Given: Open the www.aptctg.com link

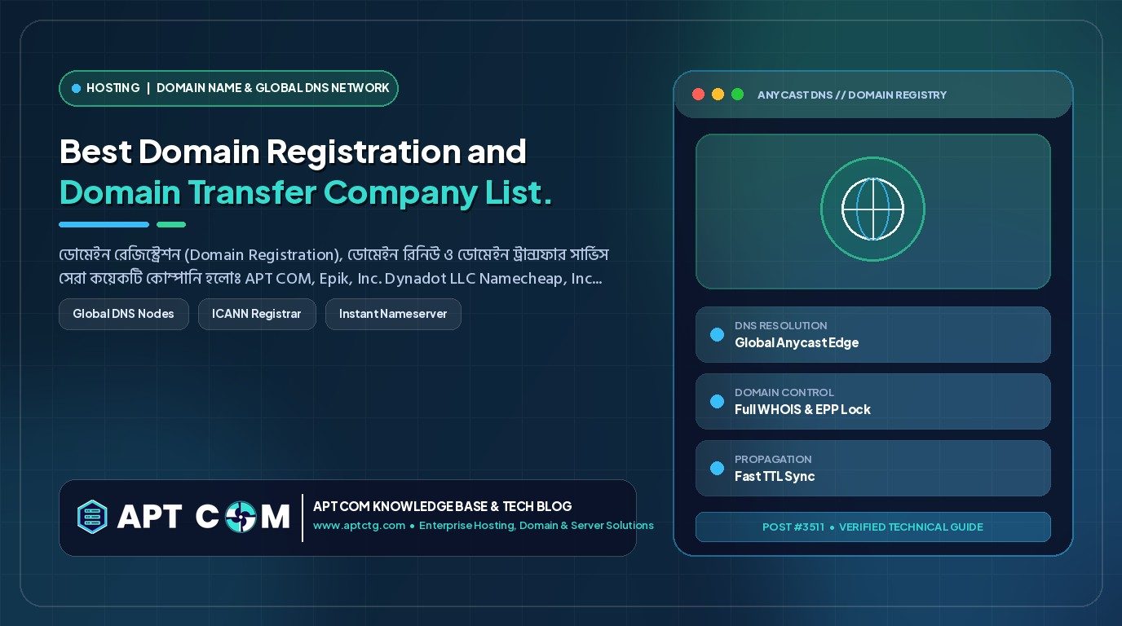Looking at the screenshot, I should pyautogui.click(x=359, y=526).
